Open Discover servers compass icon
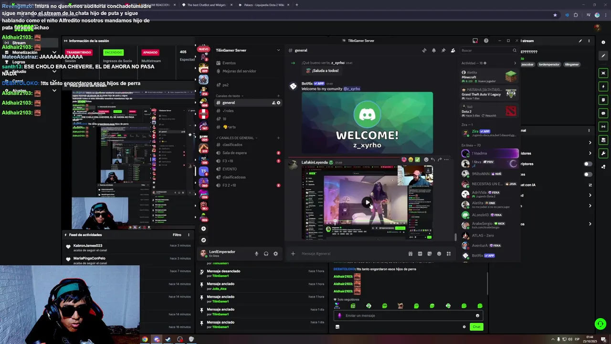This screenshot has width=611, height=344. [203, 240]
